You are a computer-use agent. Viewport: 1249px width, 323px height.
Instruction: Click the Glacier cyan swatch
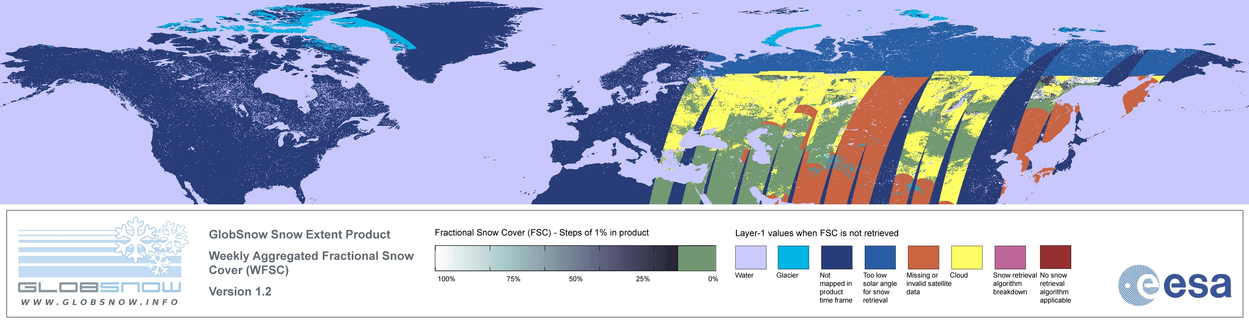[793, 257]
